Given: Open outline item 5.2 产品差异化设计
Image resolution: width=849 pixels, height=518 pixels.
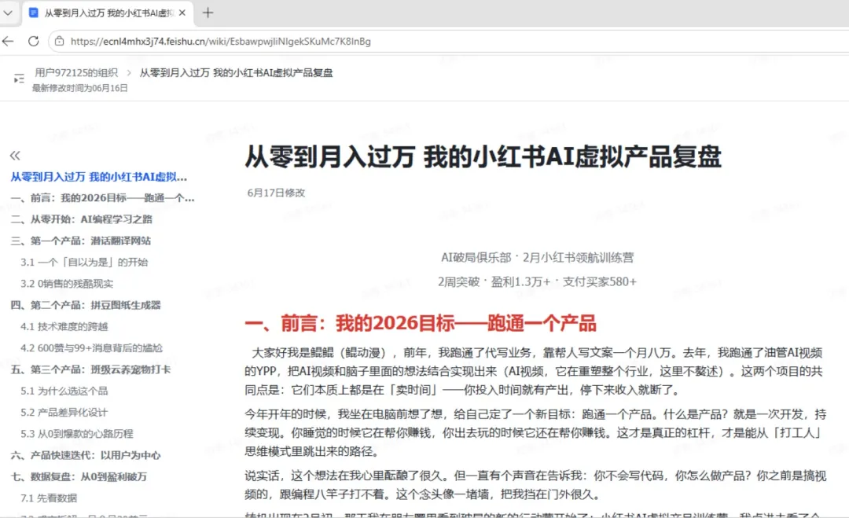Looking at the screenshot, I should (64, 413).
